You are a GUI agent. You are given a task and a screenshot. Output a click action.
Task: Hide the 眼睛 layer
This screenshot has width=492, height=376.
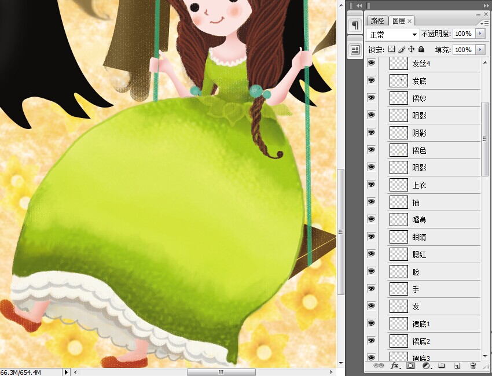click(x=372, y=237)
